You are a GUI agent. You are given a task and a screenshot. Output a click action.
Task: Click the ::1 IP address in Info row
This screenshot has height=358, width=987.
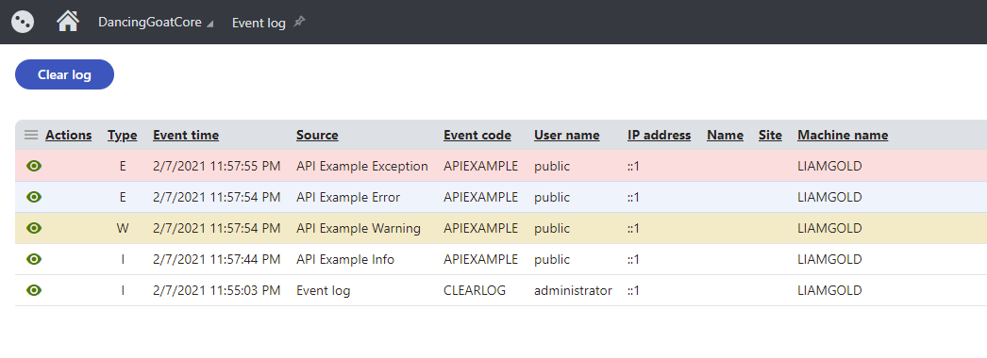pos(633,259)
